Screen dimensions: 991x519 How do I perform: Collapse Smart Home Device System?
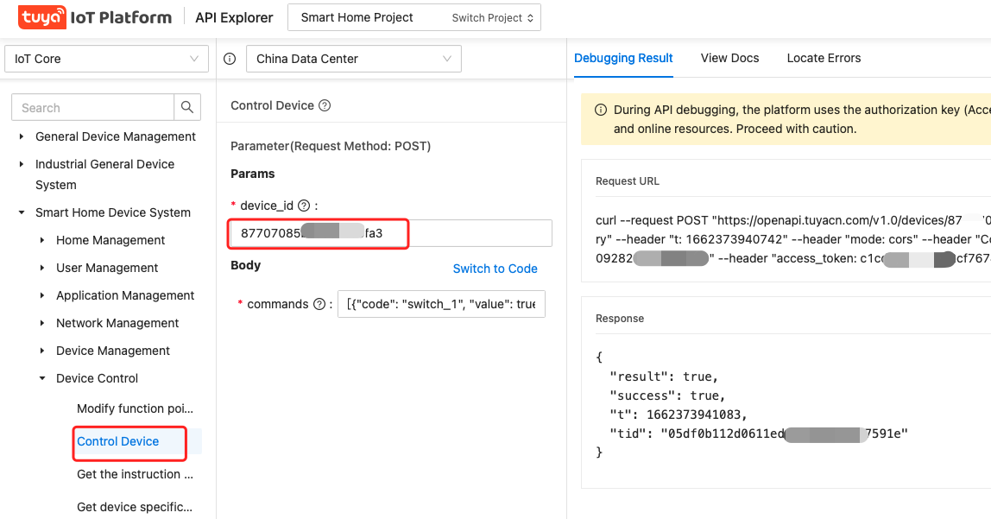point(22,212)
